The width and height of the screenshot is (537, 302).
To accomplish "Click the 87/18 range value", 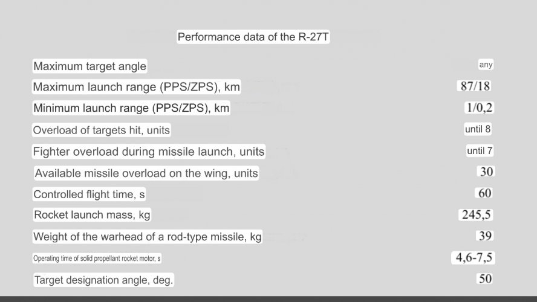I will (x=475, y=86).
